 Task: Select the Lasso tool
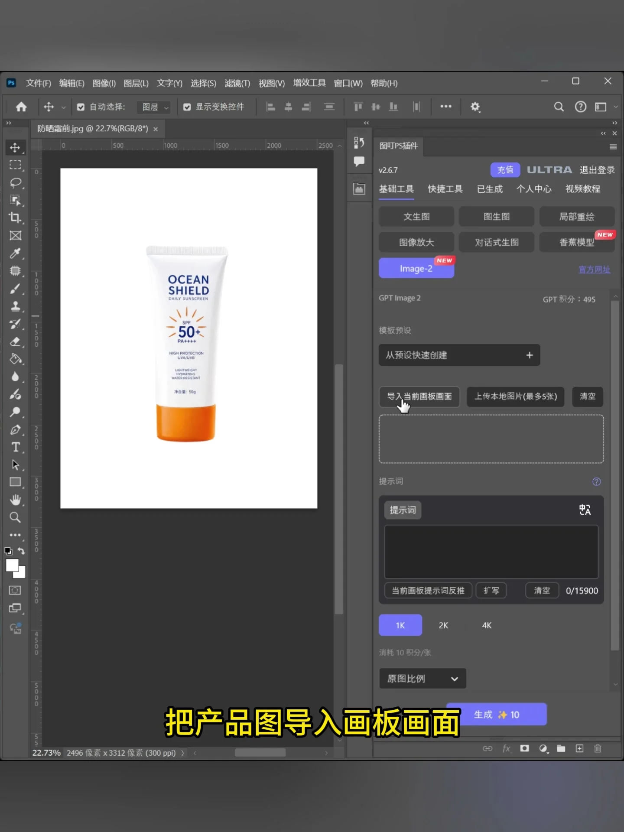tap(15, 182)
